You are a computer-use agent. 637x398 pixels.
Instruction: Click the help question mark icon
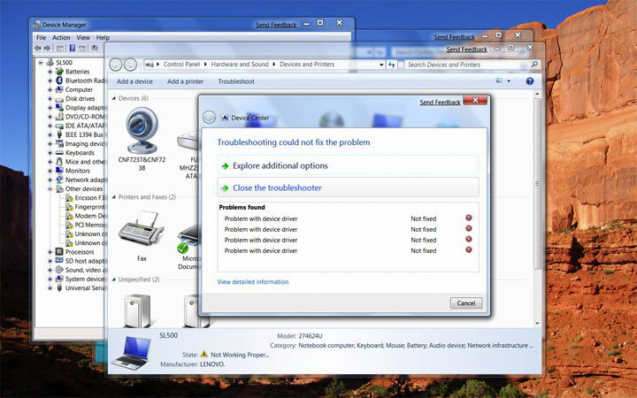tap(530, 81)
